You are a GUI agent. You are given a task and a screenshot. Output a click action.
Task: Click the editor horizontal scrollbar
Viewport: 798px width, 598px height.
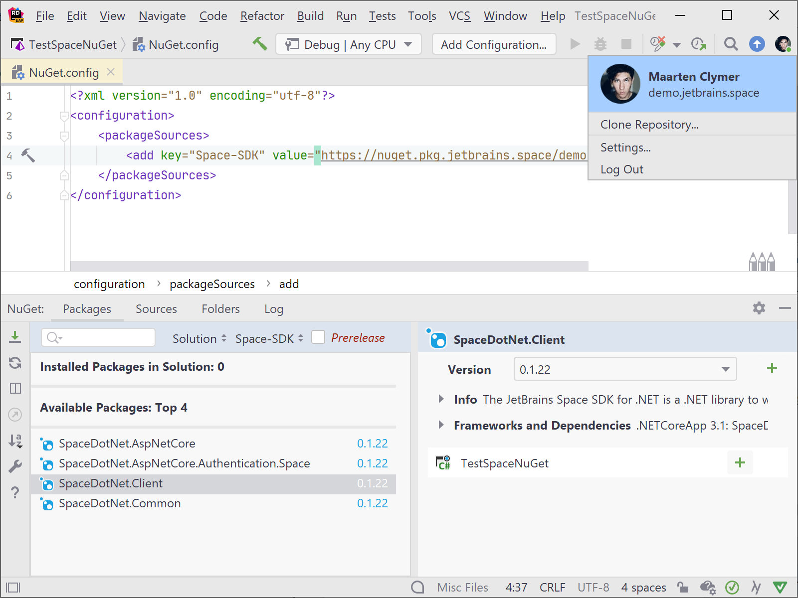pyautogui.click(x=329, y=266)
